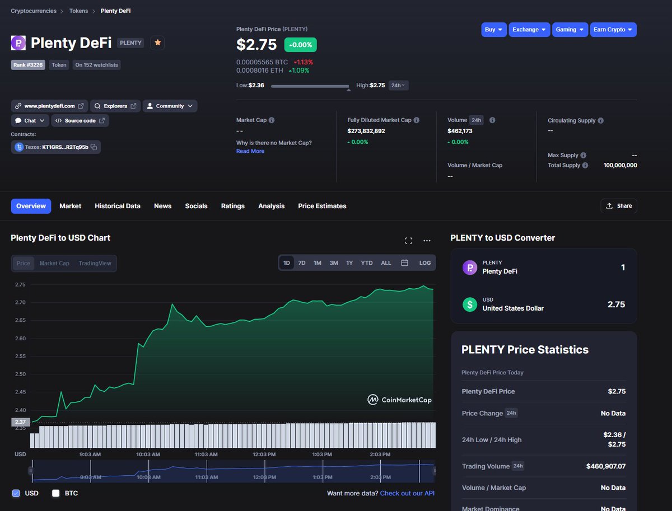The image size is (672, 511).
Task: Open the Gaming dropdown
Action: [570, 30]
